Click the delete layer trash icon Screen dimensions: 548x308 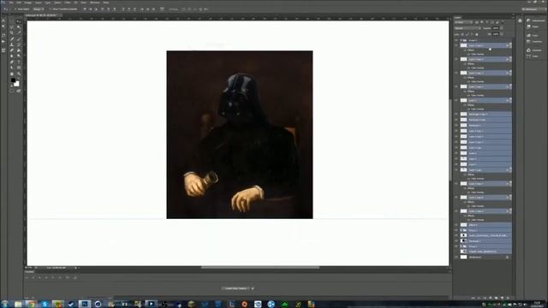click(508, 298)
